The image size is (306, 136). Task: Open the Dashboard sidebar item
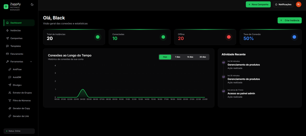click(19, 23)
